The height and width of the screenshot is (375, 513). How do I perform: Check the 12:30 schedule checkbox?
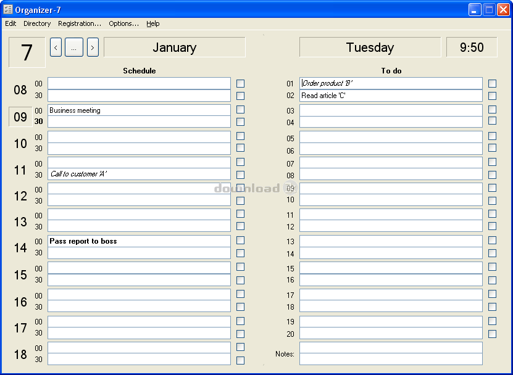(241, 200)
